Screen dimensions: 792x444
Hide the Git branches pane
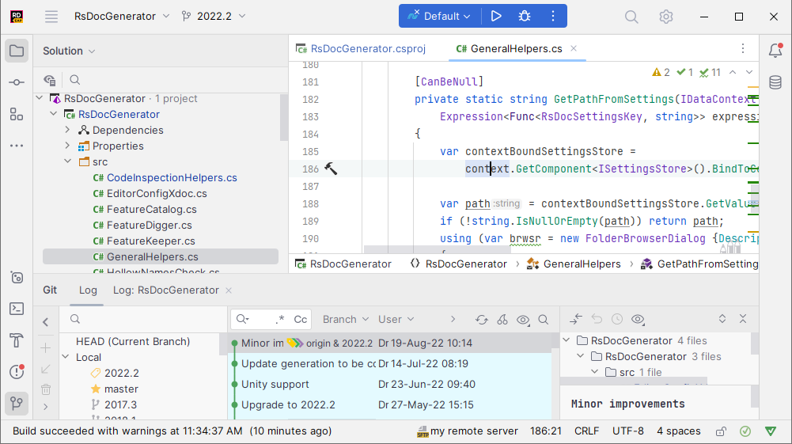45,322
